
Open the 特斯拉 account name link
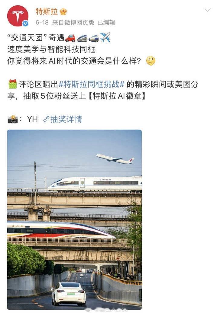[47, 12]
